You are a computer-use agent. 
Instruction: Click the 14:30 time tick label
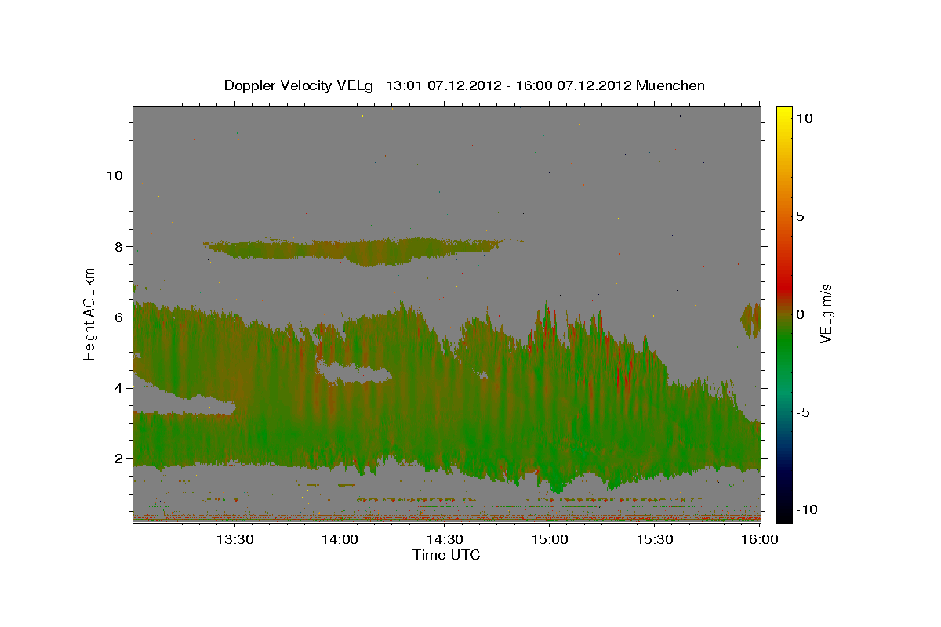[445, 539]
